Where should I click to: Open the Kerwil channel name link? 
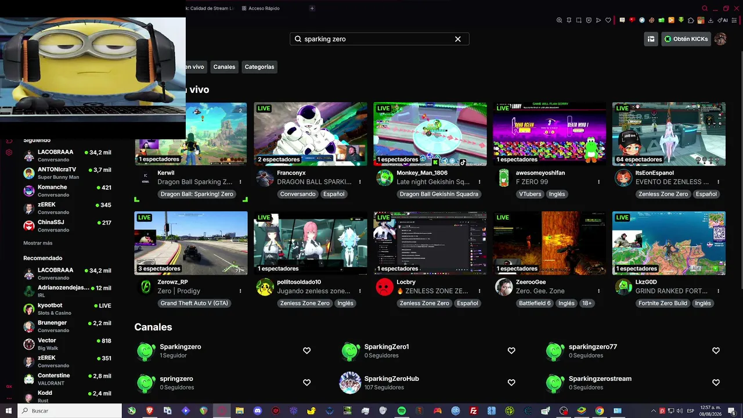click(166, 173)
